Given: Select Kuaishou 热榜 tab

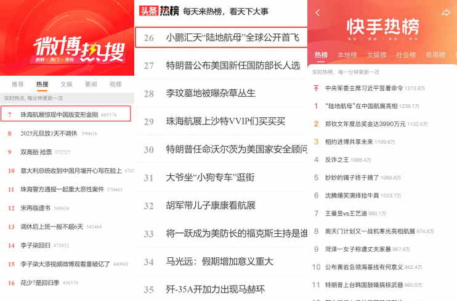Looking at the screenshot, I should (321, 55).
